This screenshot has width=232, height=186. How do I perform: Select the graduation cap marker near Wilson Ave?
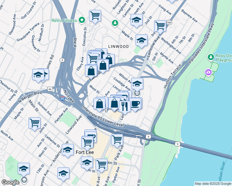[x=137, y=84]
